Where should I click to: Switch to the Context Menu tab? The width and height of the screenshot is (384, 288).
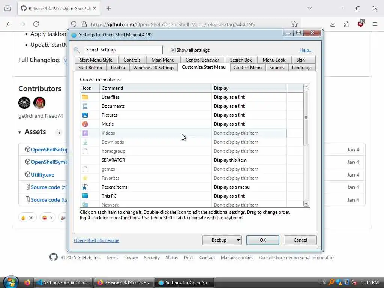pos(247,67)
